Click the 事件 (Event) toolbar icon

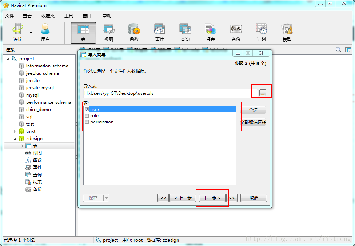pos(159,33)
